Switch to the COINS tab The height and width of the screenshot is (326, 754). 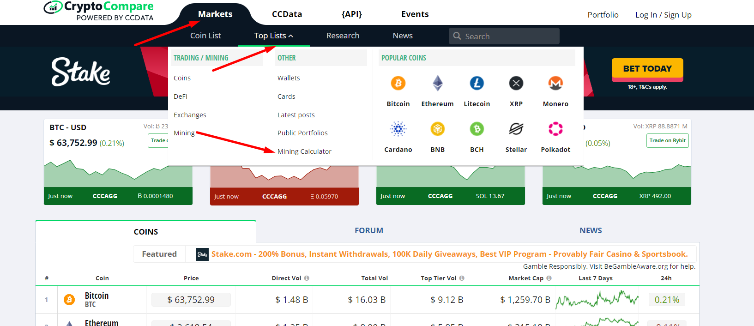coord(146,231)
